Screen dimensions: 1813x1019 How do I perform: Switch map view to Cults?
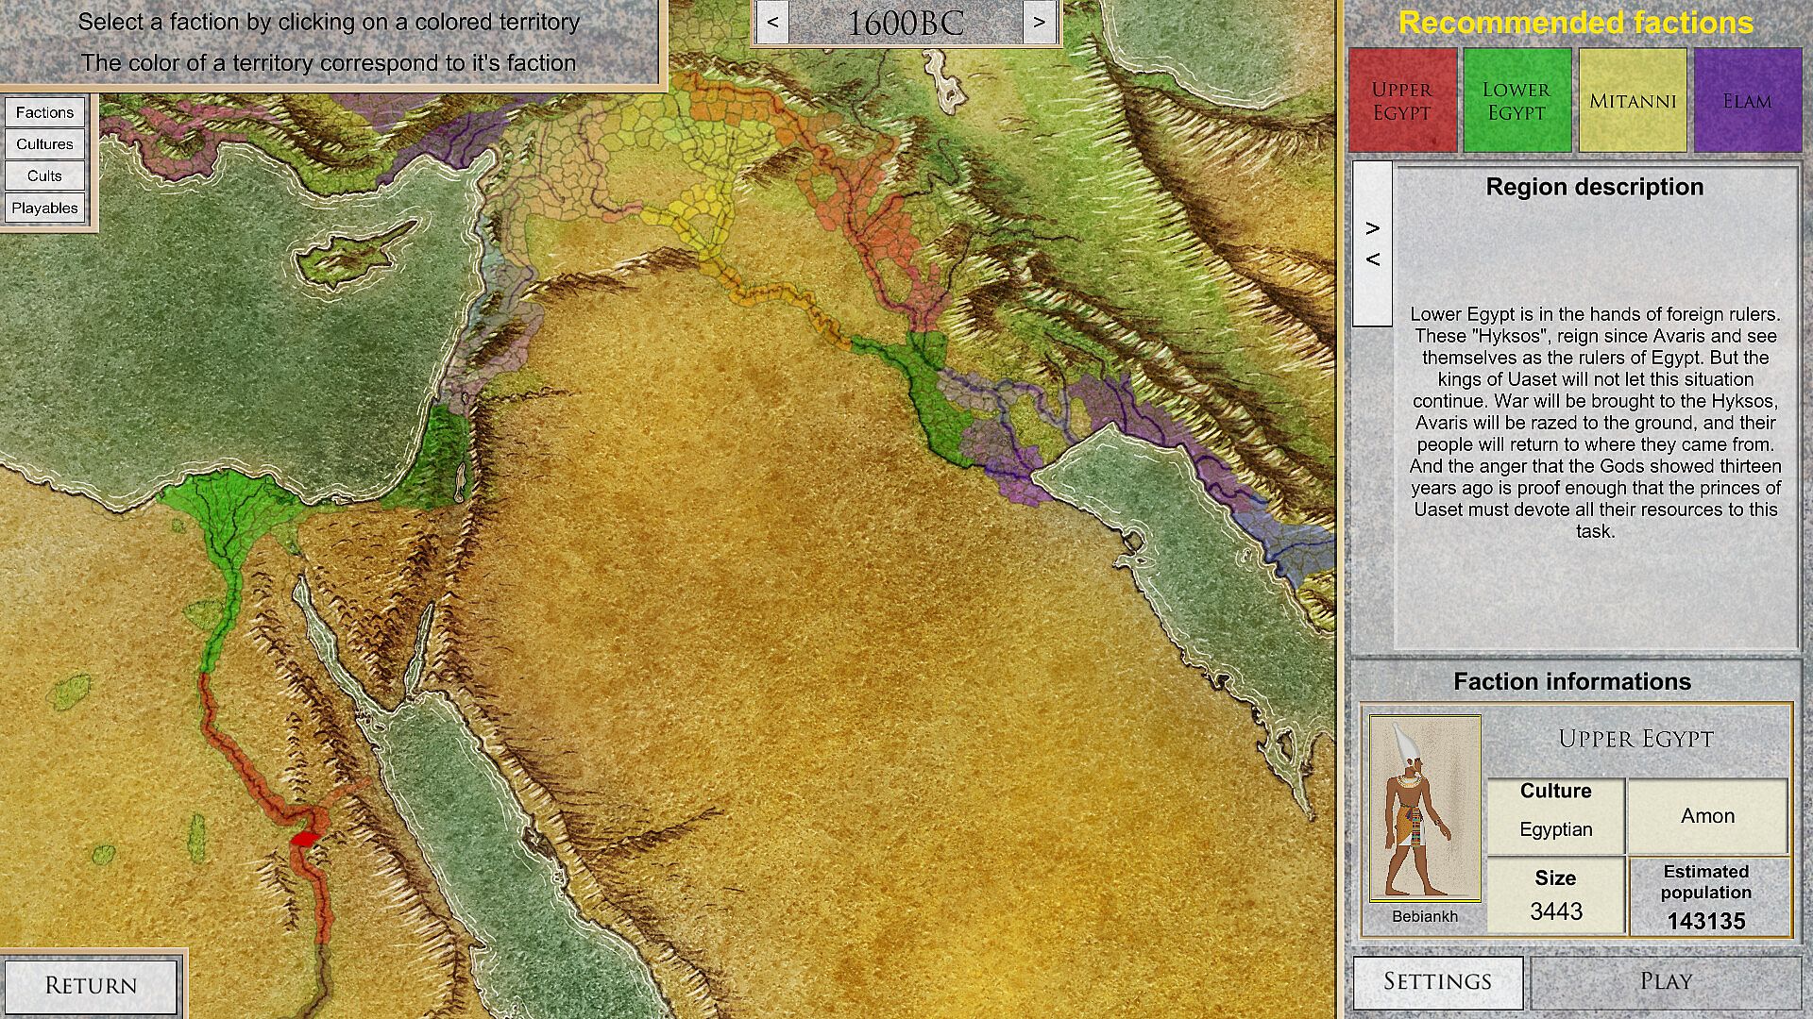[x=44, y=176]
